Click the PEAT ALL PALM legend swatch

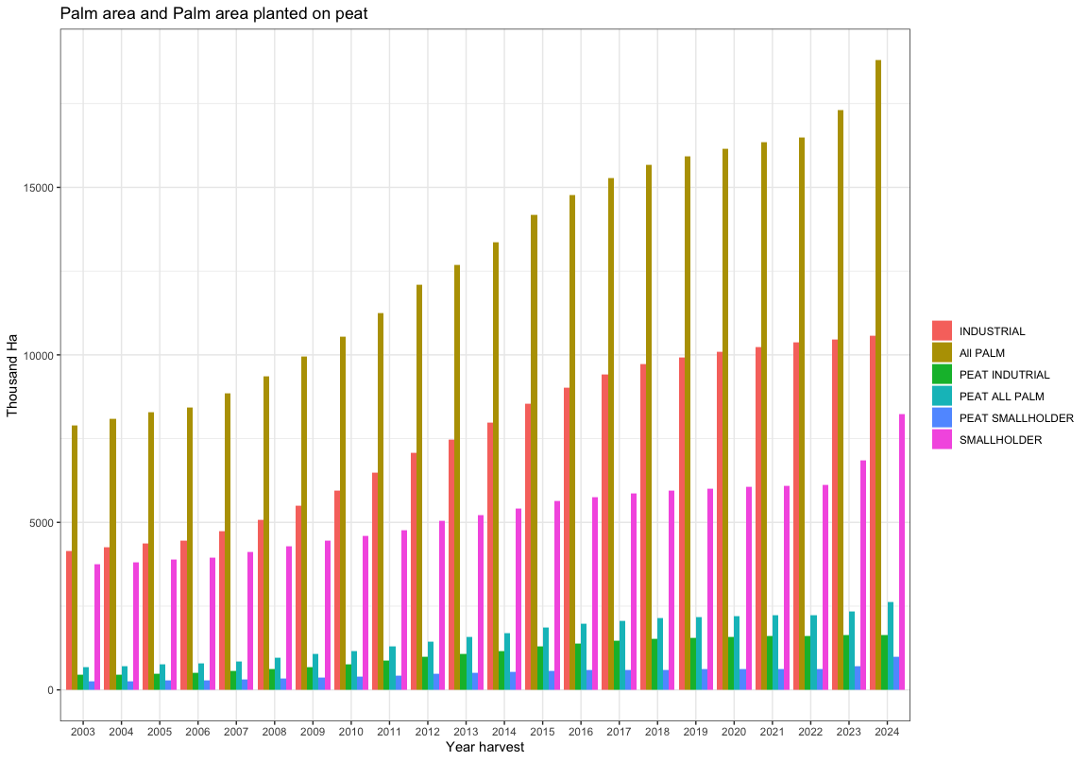[942, 397]
